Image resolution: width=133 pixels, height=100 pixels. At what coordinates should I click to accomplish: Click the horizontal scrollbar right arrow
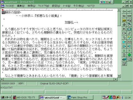point(116,79)
